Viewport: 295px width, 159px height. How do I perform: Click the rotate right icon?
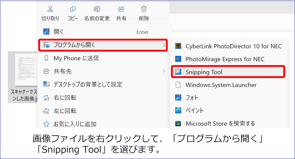coord(46,98)
